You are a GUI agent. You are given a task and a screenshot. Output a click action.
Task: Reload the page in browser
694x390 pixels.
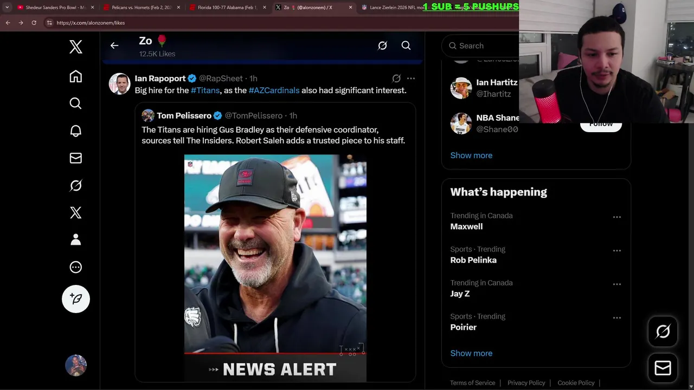34,23
